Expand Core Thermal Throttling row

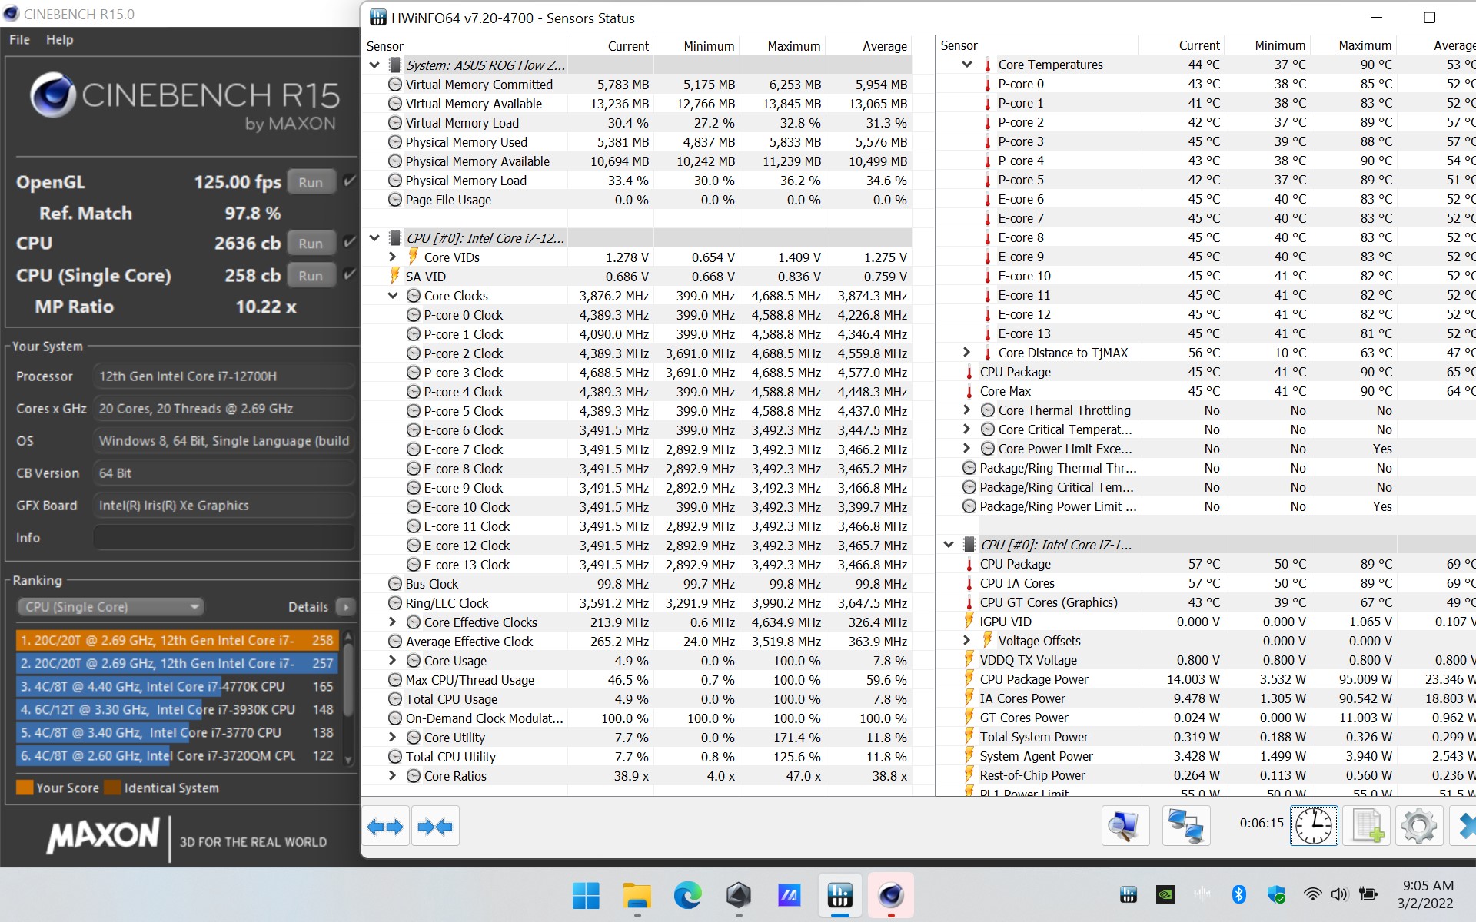point(967,410)
